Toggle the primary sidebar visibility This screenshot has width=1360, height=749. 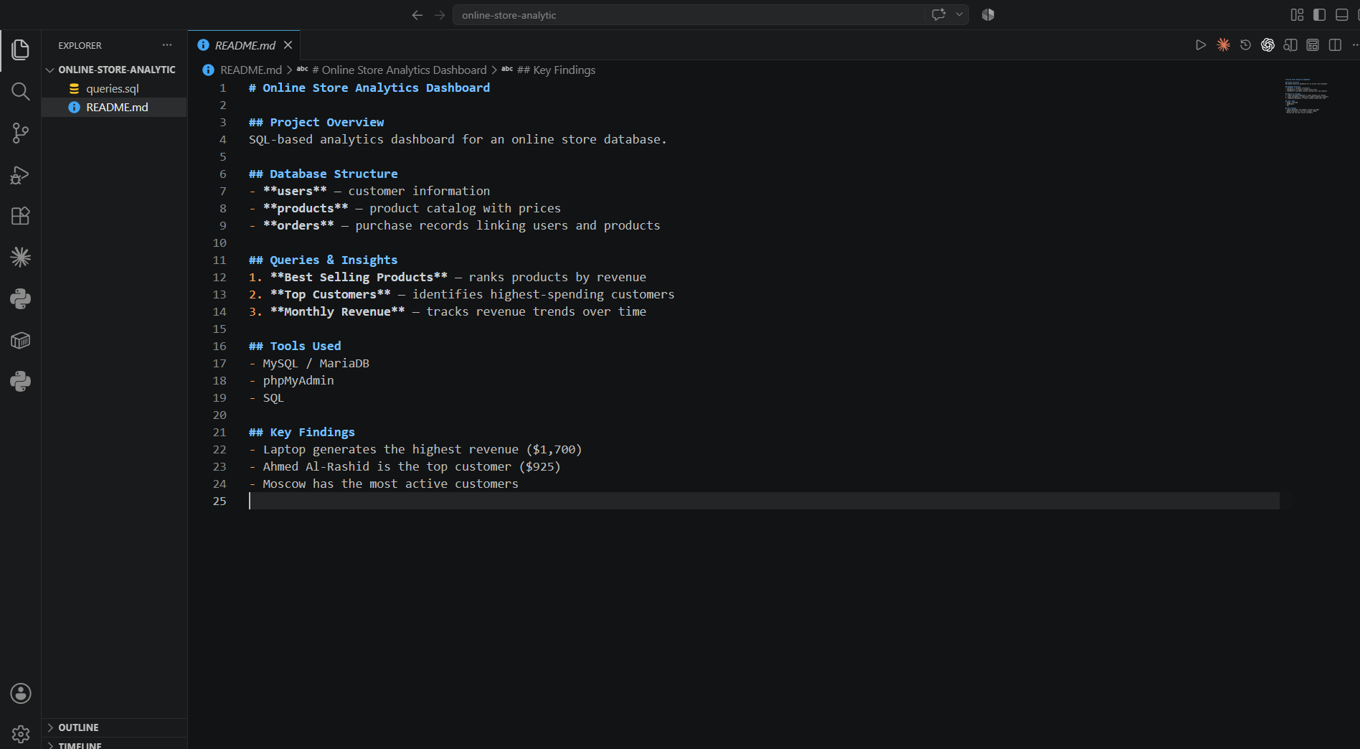pos(1319,14)
